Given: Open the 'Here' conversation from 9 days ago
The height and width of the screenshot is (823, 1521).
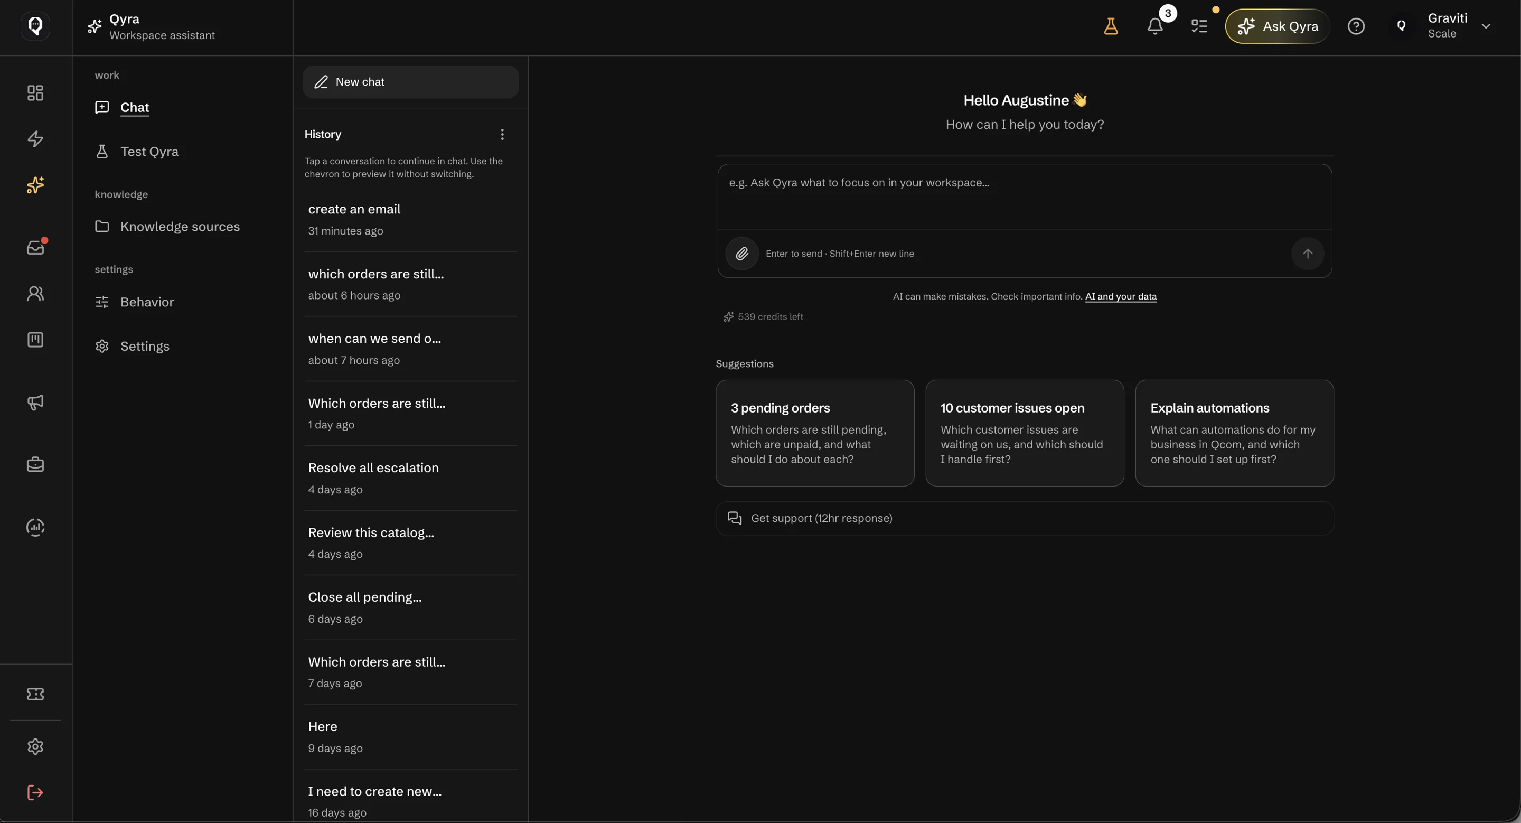Looking at the screenshot, I should (x=410, y=737).
